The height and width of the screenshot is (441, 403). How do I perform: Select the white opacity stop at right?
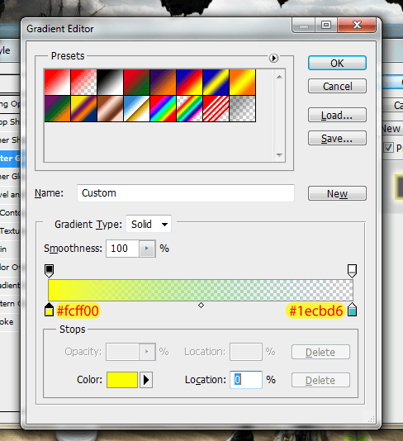[x=352, y=271]
